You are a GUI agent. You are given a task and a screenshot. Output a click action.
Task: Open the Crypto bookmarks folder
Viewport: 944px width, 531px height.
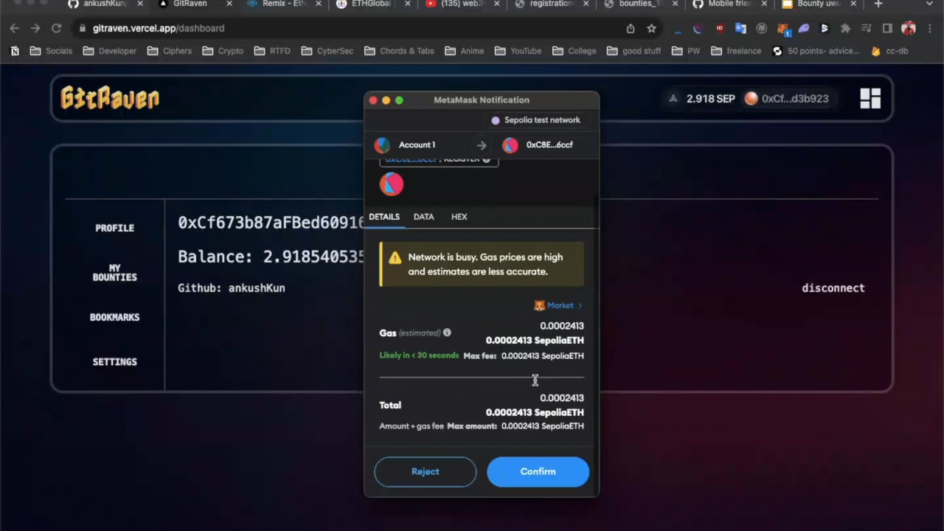(x=223, y=51)
